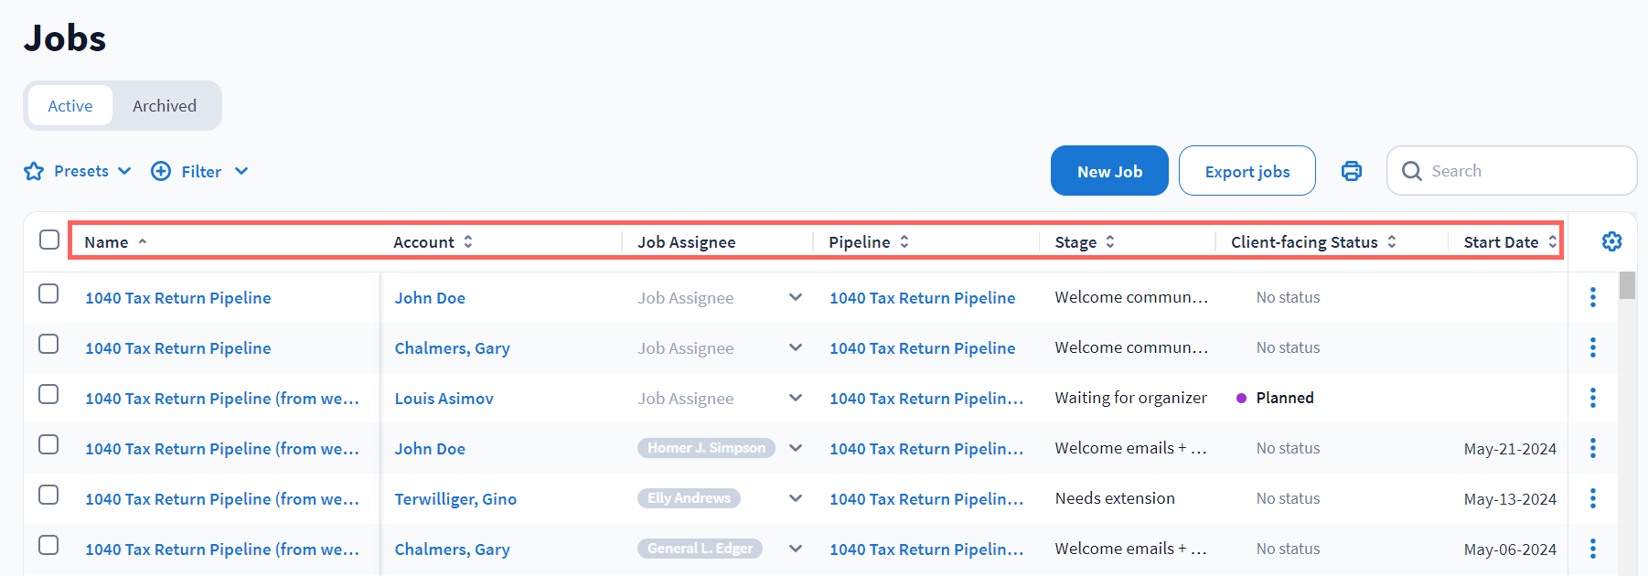Expand assignee dropdown for Elly Andrews row
The height and width of the screenshot is (576, 1648).
[796, 498]
